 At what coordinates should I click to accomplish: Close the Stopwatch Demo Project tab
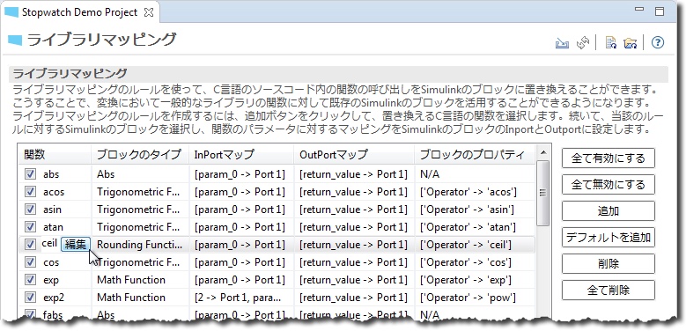pos(149,12)
